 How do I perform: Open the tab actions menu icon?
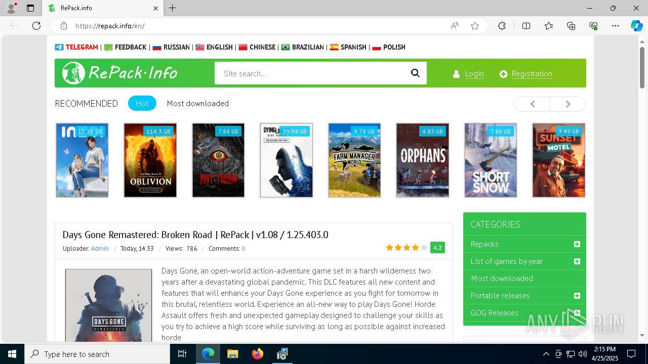coord(30,8)
